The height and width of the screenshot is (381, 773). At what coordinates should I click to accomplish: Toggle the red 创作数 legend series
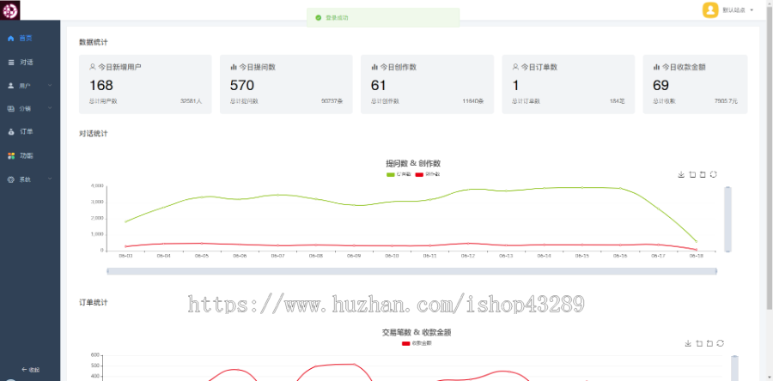pos(428,174)
